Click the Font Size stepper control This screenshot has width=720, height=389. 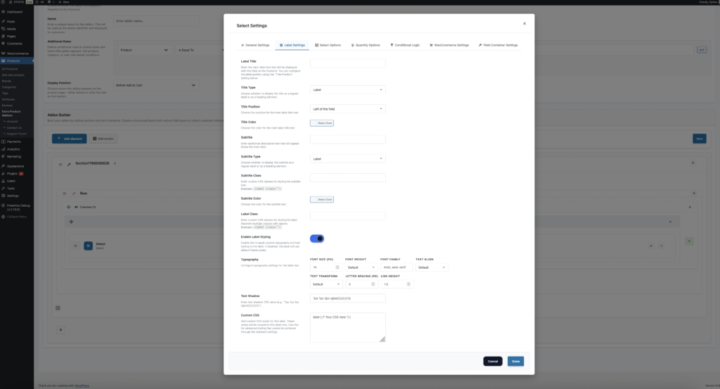click(x=337, y=267)
